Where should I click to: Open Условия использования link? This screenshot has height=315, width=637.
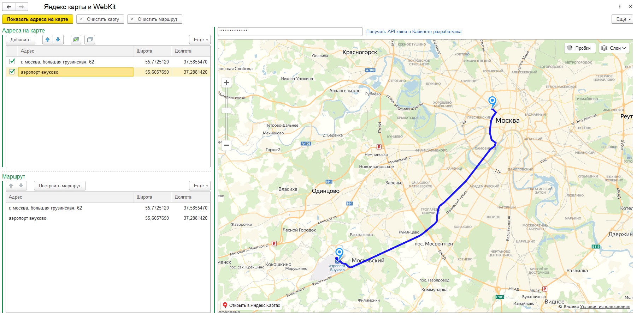605,307
